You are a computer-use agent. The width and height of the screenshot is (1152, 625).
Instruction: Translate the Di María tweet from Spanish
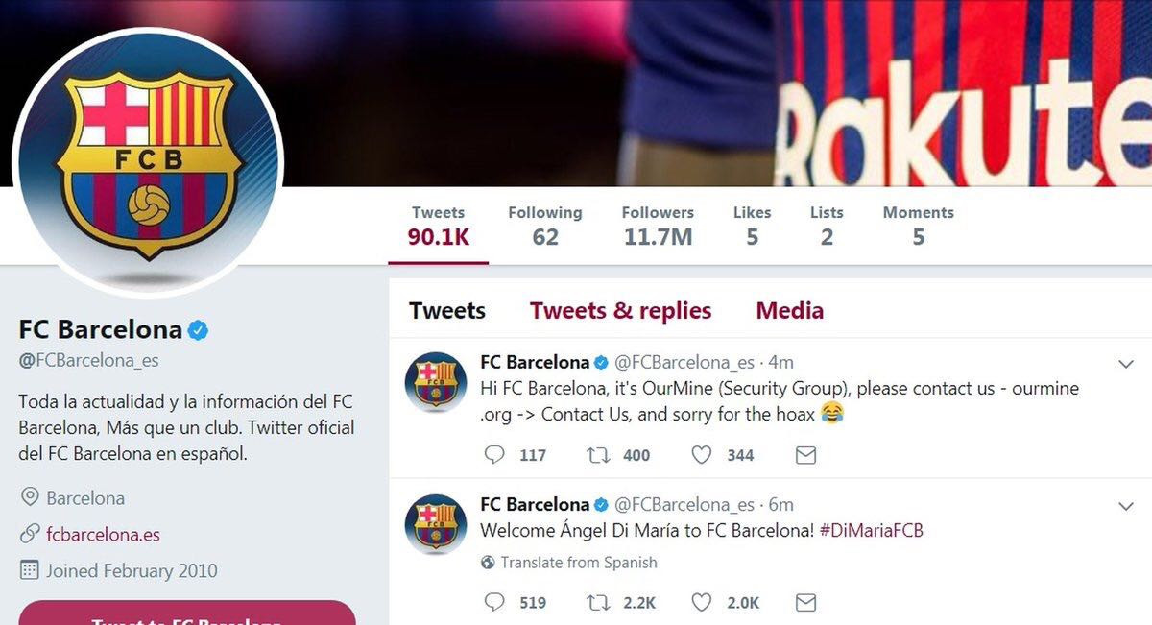[x=578, y=563]
